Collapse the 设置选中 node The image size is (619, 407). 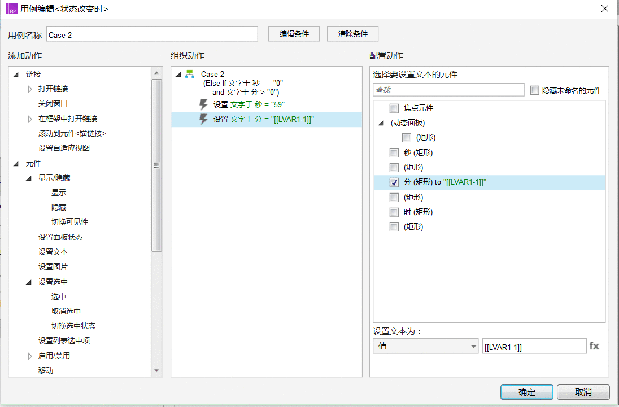point(29,282)
